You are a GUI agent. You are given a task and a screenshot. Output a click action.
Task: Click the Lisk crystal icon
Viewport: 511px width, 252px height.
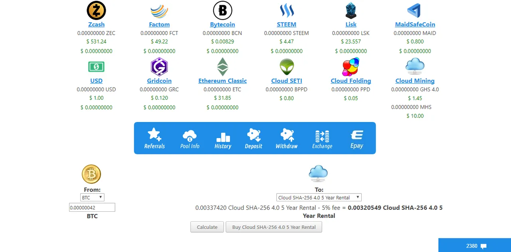pos(351,10)
